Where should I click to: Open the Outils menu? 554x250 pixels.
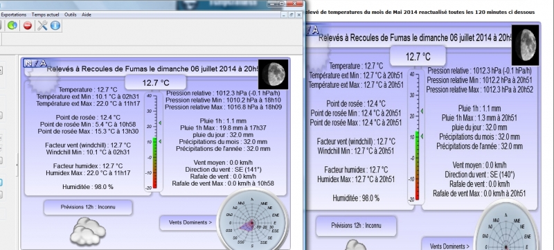tap(71, 15)
